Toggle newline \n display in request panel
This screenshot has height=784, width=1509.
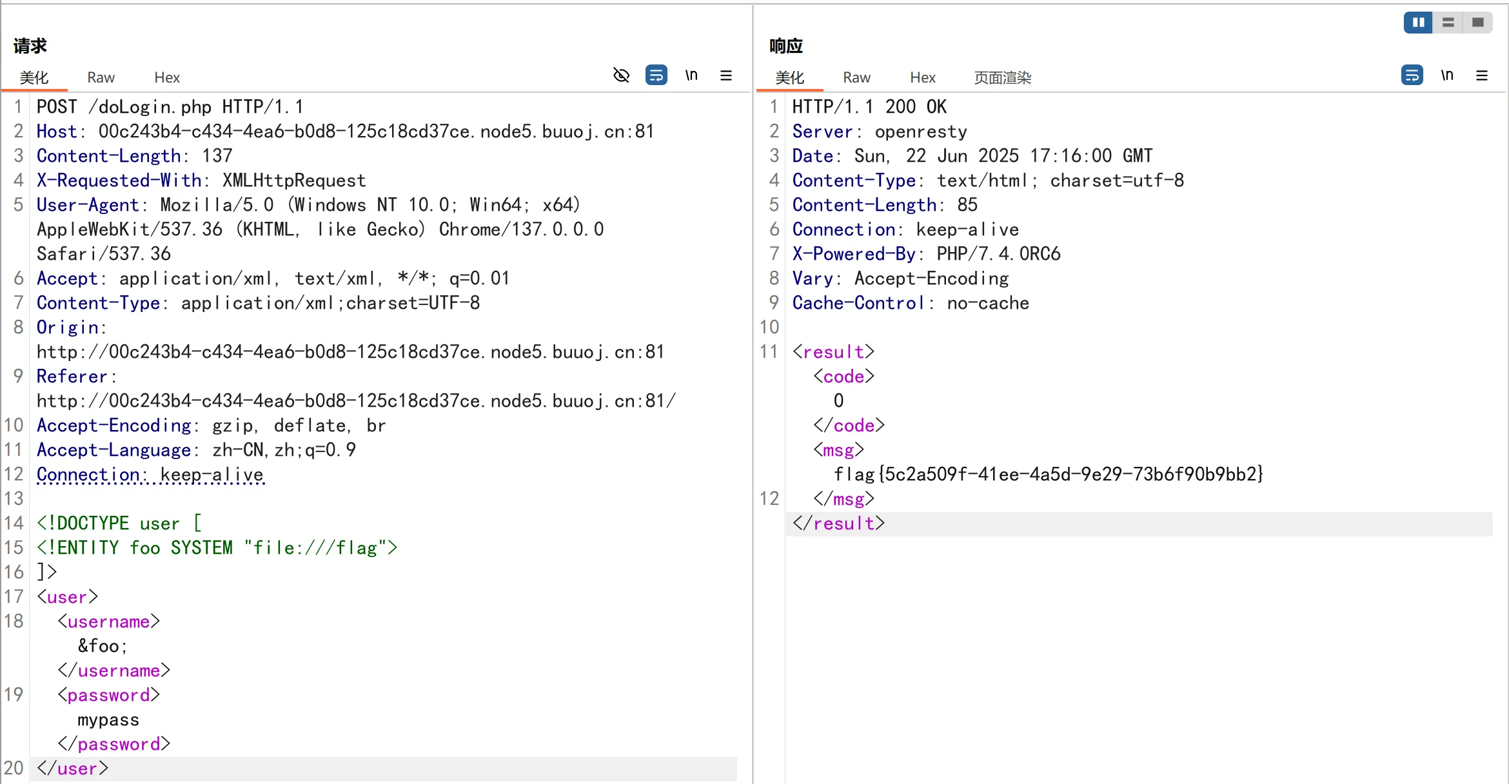tap(691, 75)
